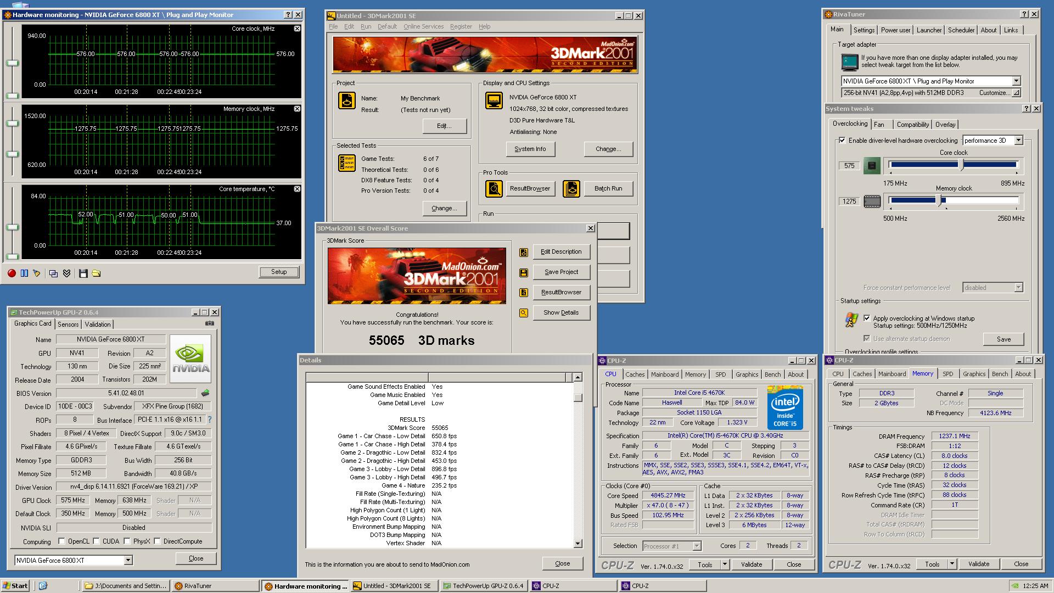Viewport: 1054px width, 593px height.
Task: Toggle Use alternate startup daemon checkbox
Action: tap(867, 338)
